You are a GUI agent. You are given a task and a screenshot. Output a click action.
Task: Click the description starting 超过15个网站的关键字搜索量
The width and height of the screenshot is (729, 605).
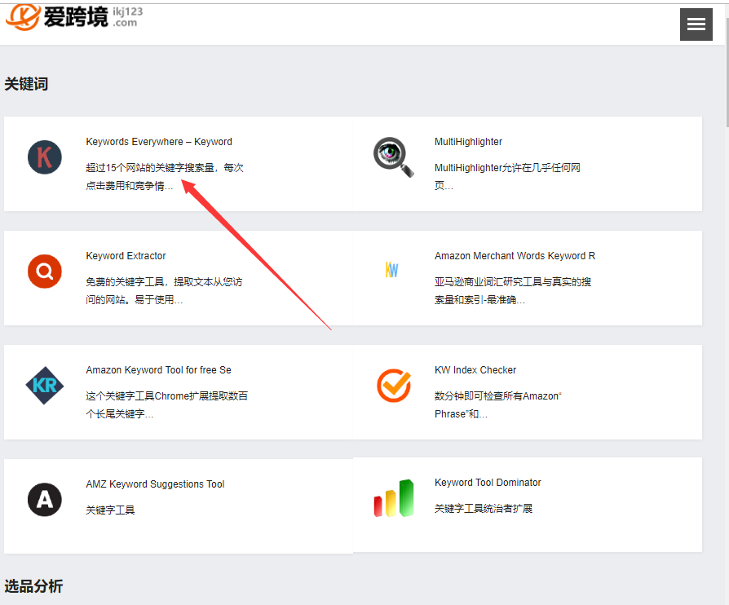tap(165, 177)
